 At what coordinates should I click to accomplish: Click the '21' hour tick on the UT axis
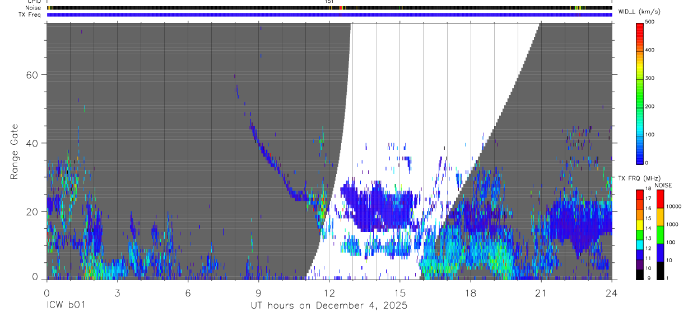point(541,292)
